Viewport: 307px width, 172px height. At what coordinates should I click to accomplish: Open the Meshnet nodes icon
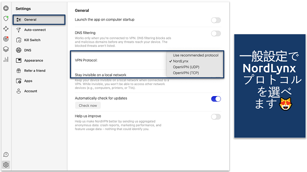tap(6, 29)
